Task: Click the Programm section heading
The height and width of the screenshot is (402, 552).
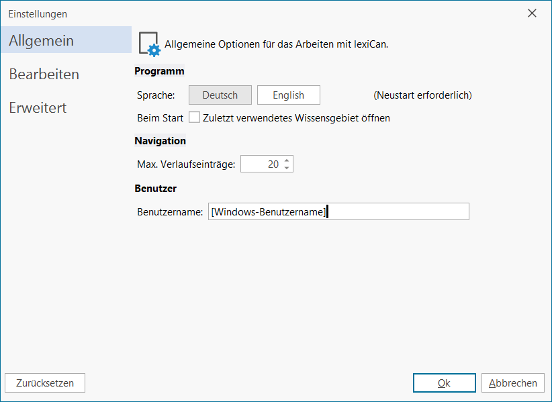Action: point(159,71)
